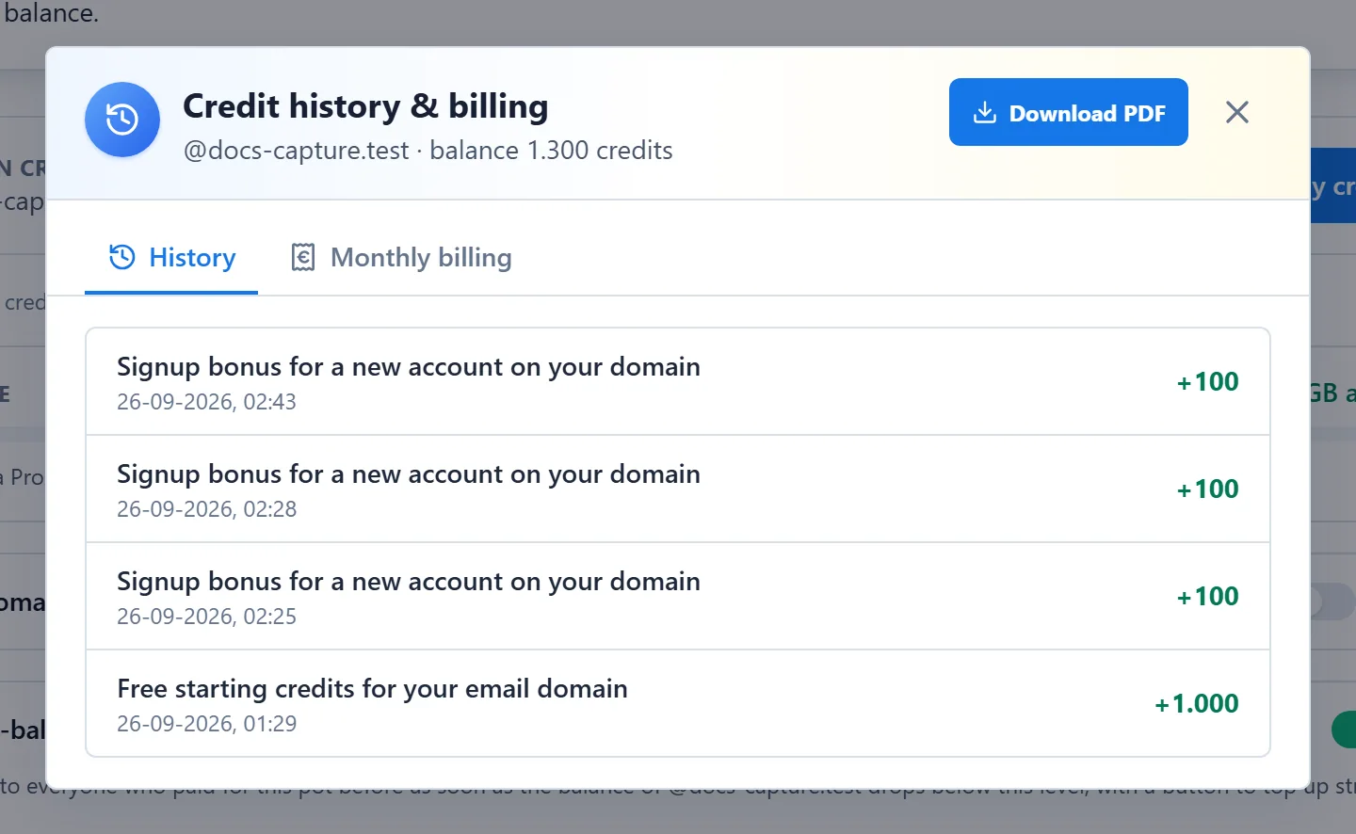Open the Monthly billing tab

[401, 258]
